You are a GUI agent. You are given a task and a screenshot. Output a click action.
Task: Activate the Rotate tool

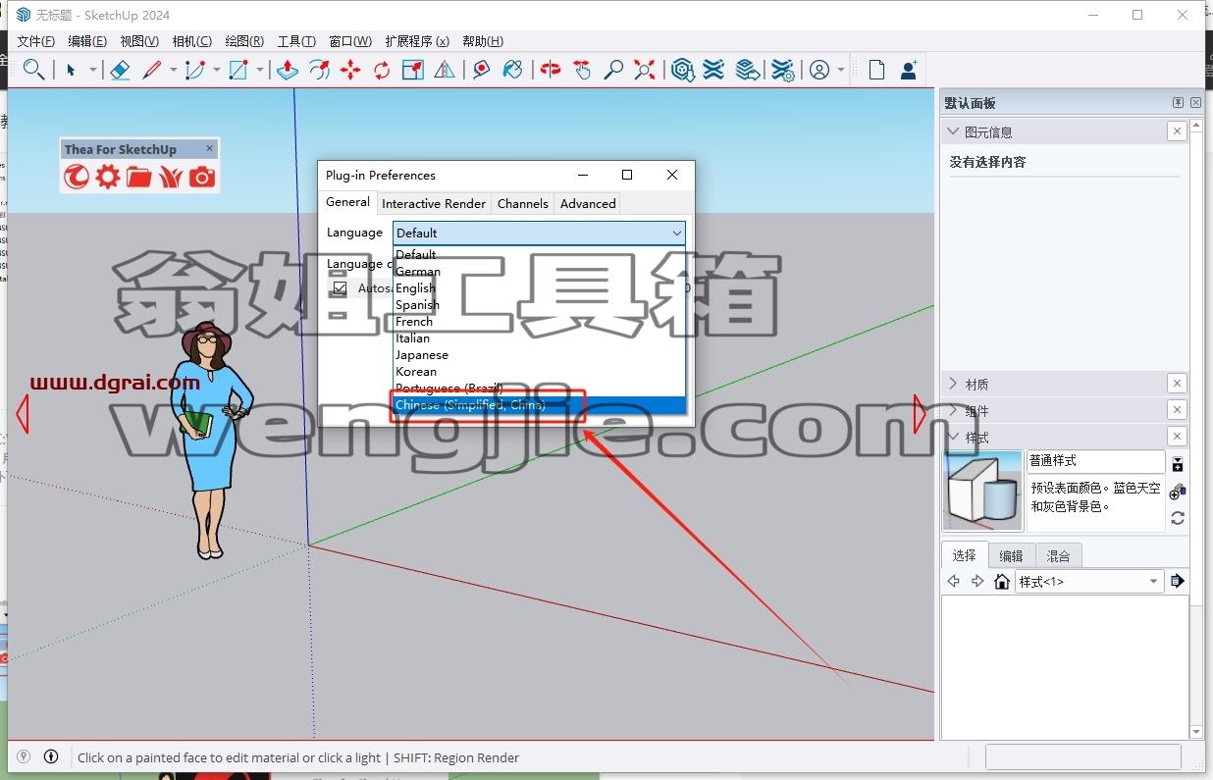[382, 70]
